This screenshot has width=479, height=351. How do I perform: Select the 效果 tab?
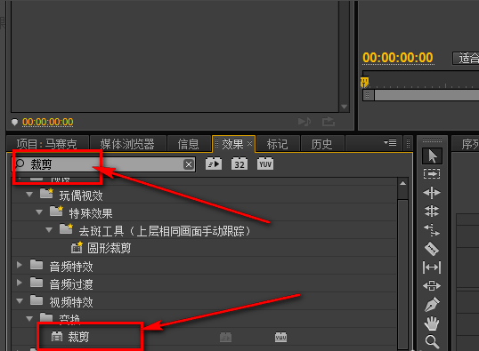pos(232,144)
